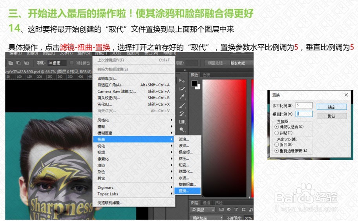The image size is (358, 221).
Task: Choose 镜头校正(R)... menu item
Action: coord(134,98)
